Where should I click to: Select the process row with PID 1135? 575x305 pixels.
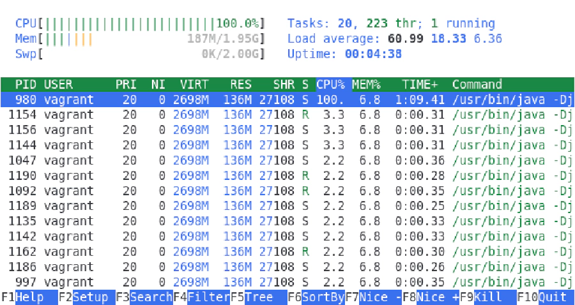pos(287,221)
